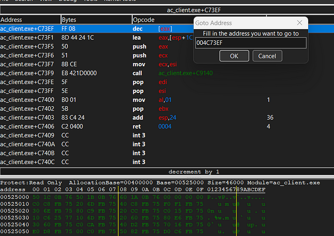Select the row at ac_client.exe+C7409
The width and height of the screenshot is (334, 236).
(x=167, y=135)
